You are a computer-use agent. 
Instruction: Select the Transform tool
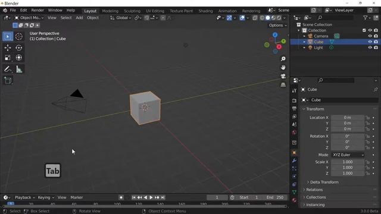(x=19, y=58)
